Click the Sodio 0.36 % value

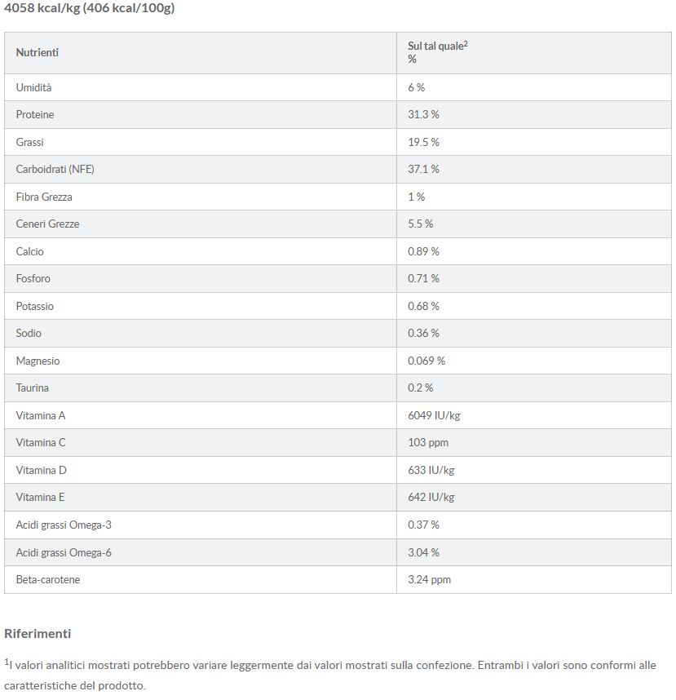(423, 333)
